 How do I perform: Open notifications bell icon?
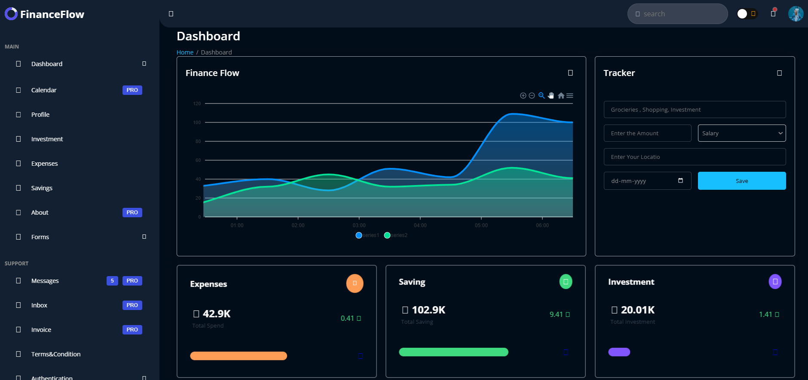coord(773,14)
